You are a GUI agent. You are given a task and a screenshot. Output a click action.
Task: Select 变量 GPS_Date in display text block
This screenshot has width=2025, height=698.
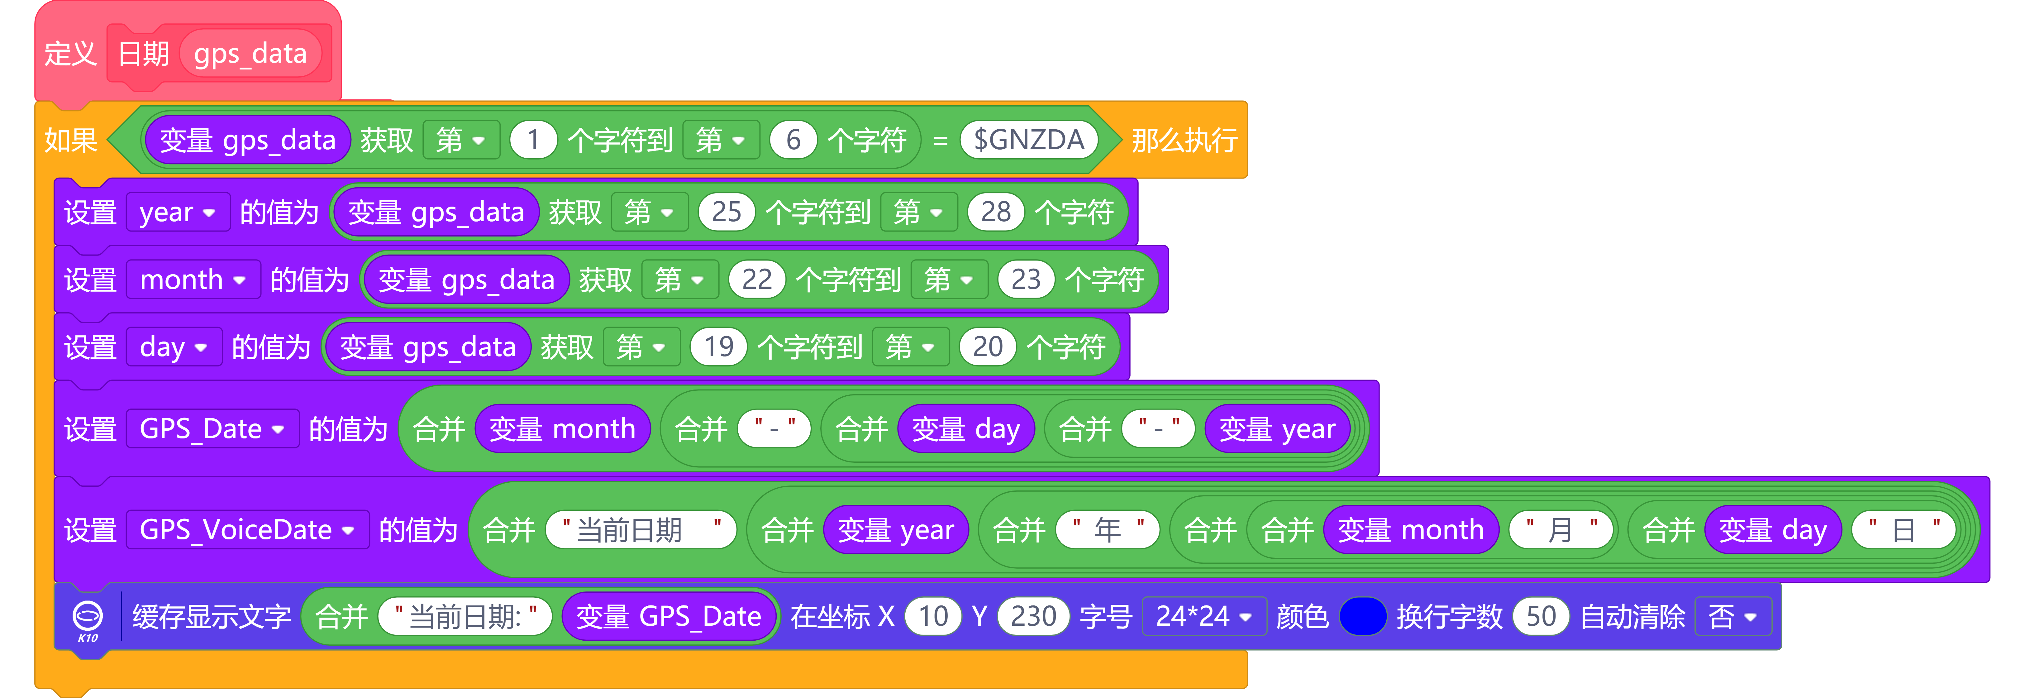tap(668, 616)
